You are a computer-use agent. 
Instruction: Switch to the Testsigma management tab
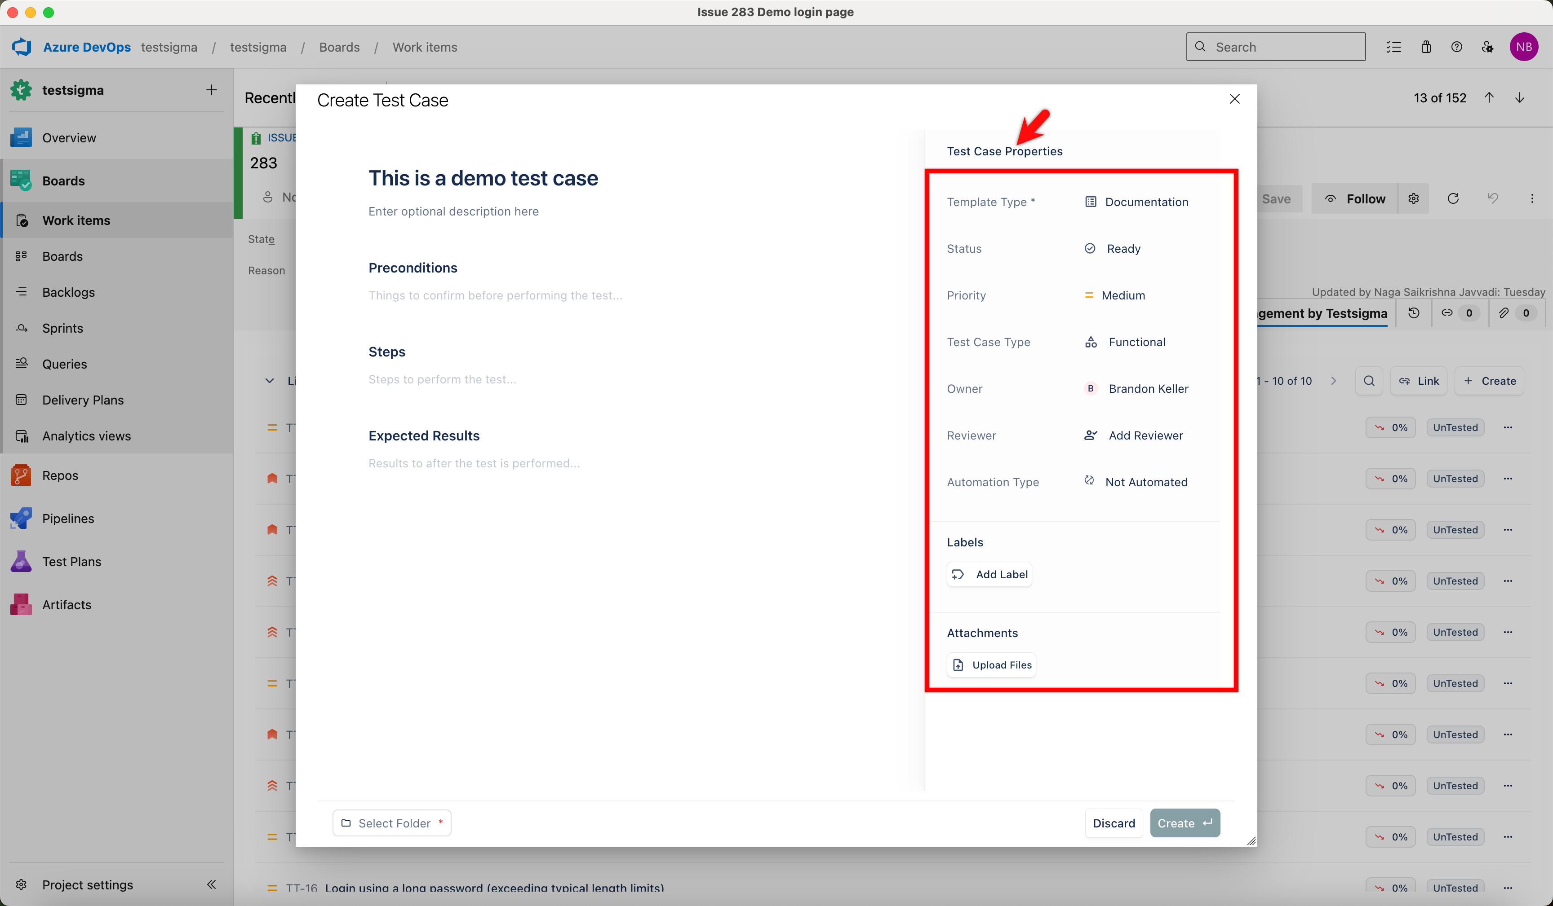(x=1321, y=313)
